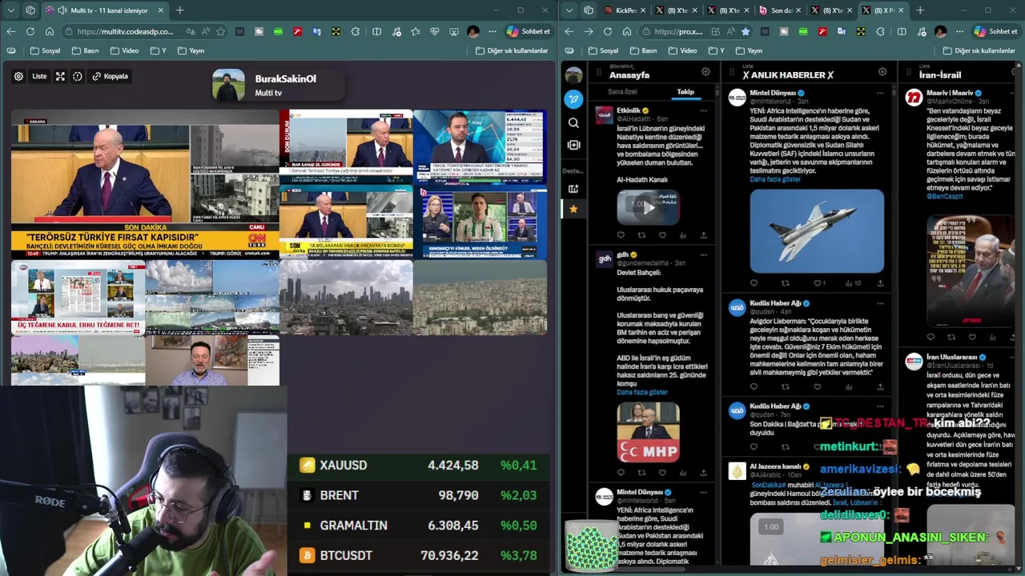Open X Pro search magnifier icon

[x=573, y=123]
